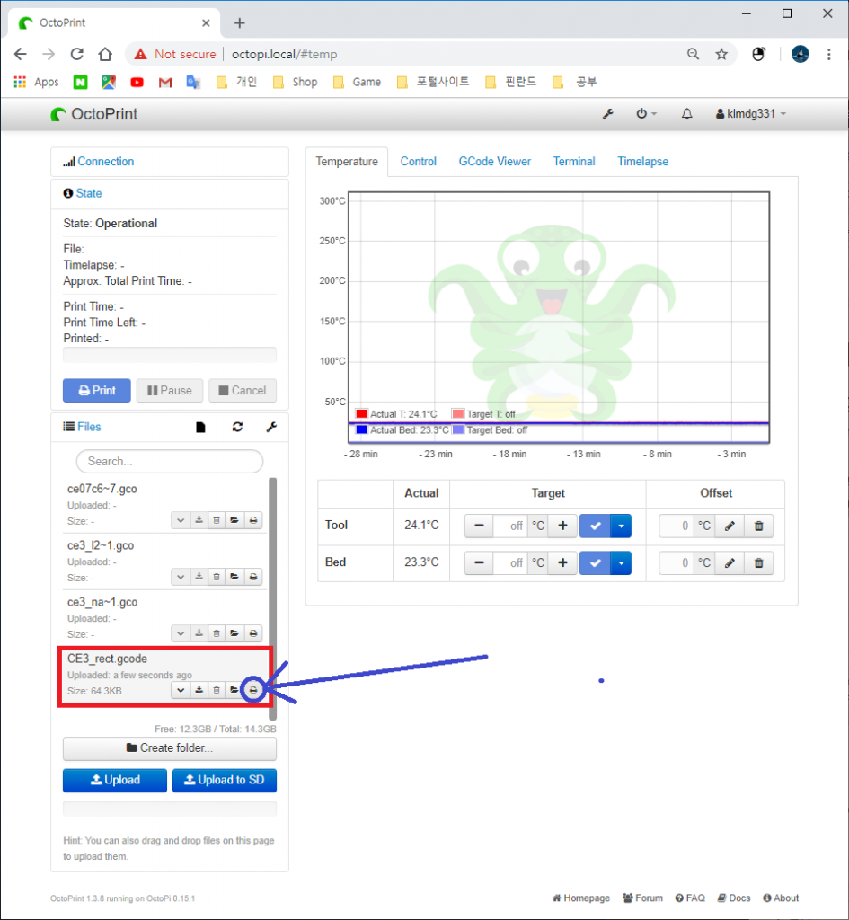This screenshot has width=849, height=920.
Task: Open the Forum footer link
Action: [x=642, y=898]
